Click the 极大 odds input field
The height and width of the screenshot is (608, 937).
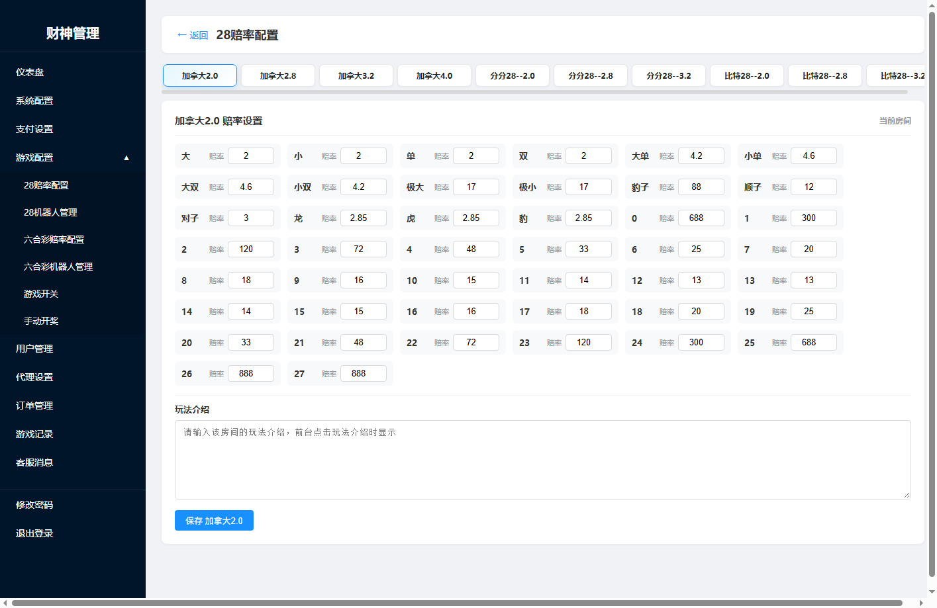pos(476,187)
